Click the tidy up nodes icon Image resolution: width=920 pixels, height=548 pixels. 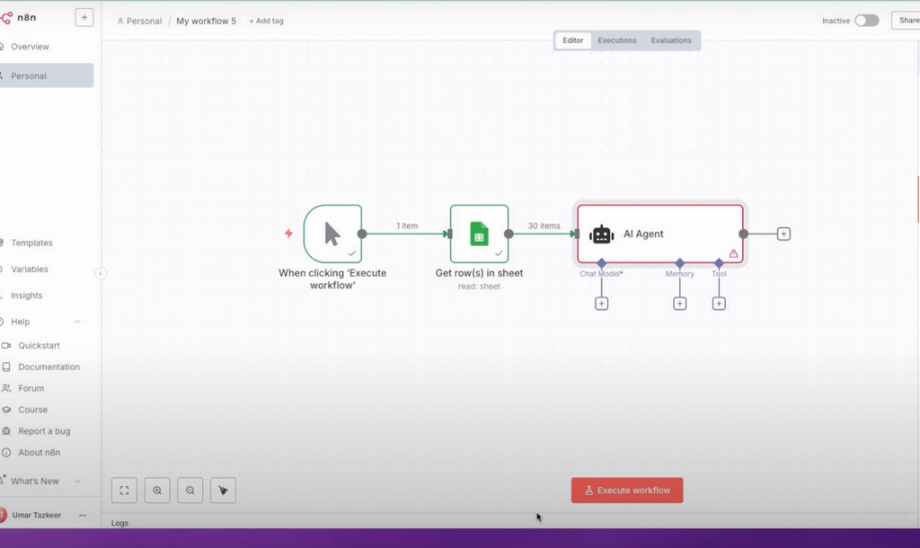point(223,491)
